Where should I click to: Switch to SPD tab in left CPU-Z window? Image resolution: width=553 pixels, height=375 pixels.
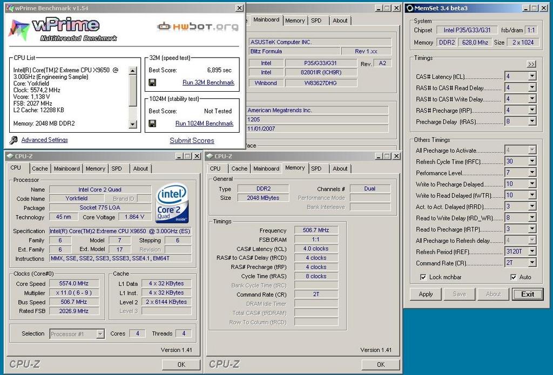click(117, 168)
